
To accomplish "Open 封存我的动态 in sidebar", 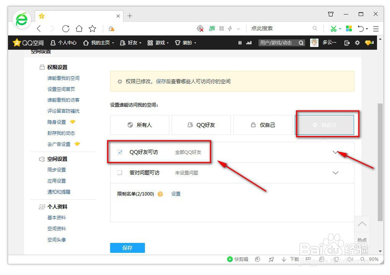I will (x=61, y=133).
